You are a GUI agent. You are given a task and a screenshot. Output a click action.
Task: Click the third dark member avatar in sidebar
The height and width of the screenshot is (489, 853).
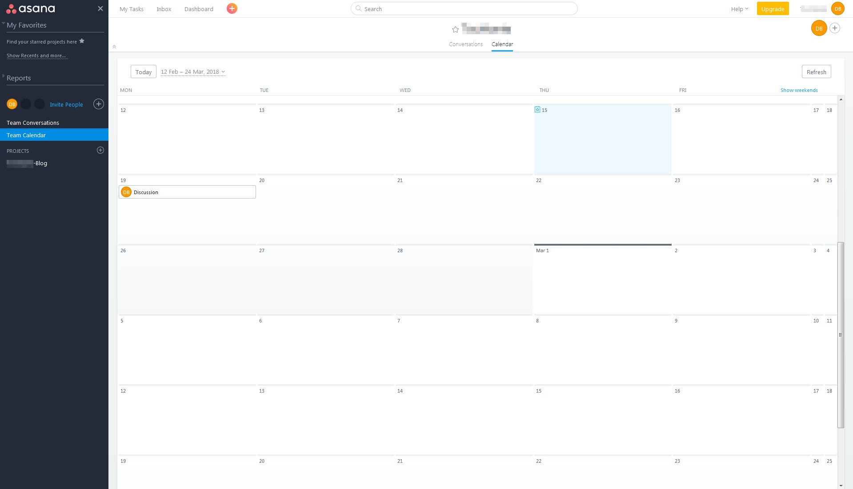(x=40, y=104)
